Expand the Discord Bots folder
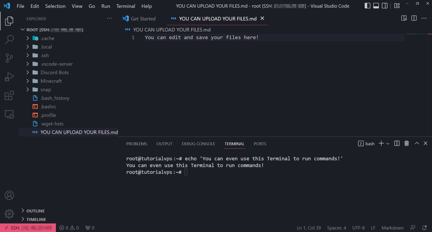Viewport: 432px width, 232px height. pos(54,72)
